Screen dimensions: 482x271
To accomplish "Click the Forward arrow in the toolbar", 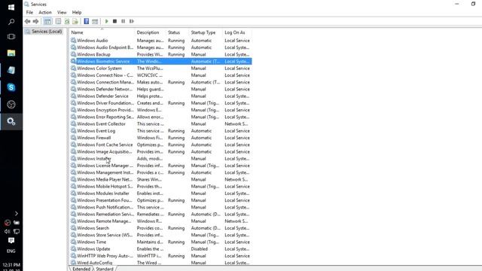I will point(35,21).
